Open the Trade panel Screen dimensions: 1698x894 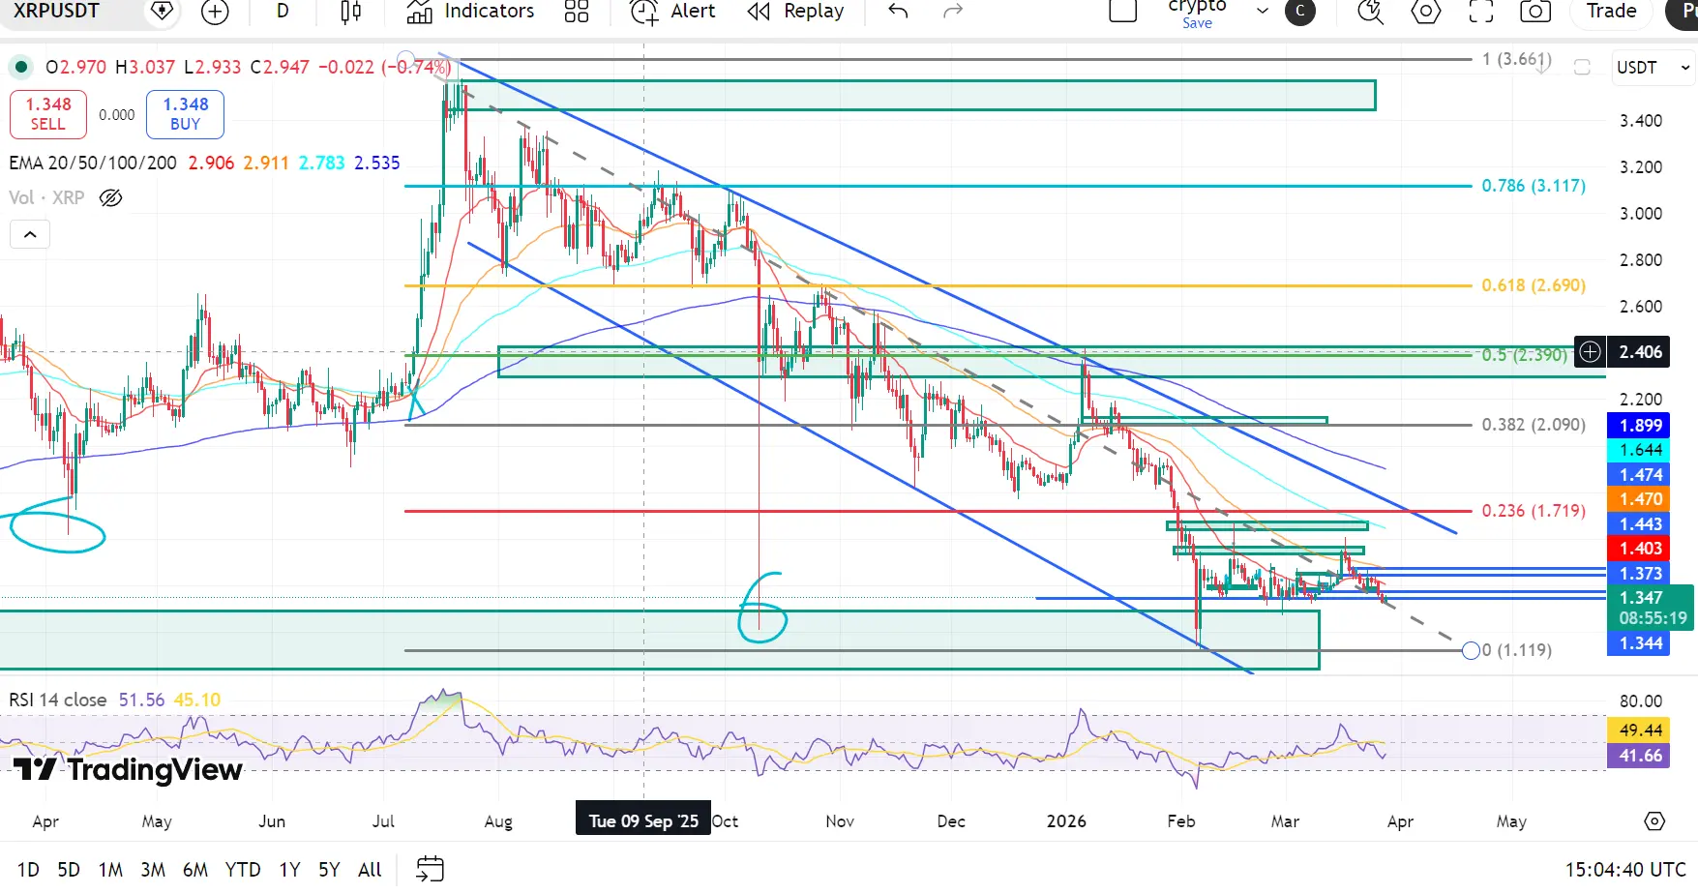point(1611,12)
